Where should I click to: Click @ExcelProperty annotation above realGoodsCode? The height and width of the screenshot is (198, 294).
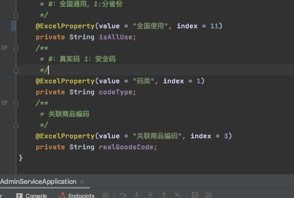pyautogui.click(x=65, y=136)
